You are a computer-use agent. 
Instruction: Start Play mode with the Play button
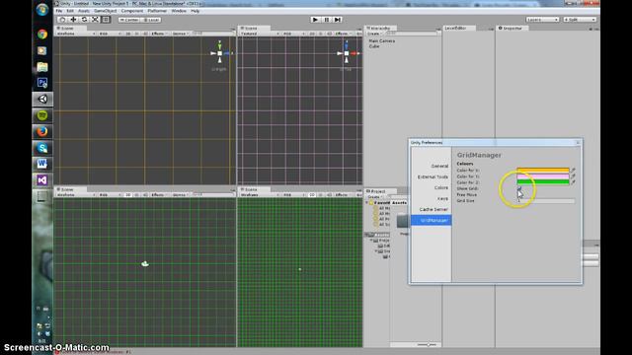[316, 20]
